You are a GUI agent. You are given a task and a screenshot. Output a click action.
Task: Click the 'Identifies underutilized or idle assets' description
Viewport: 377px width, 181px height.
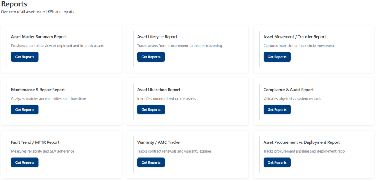click(x=166, y=99)
